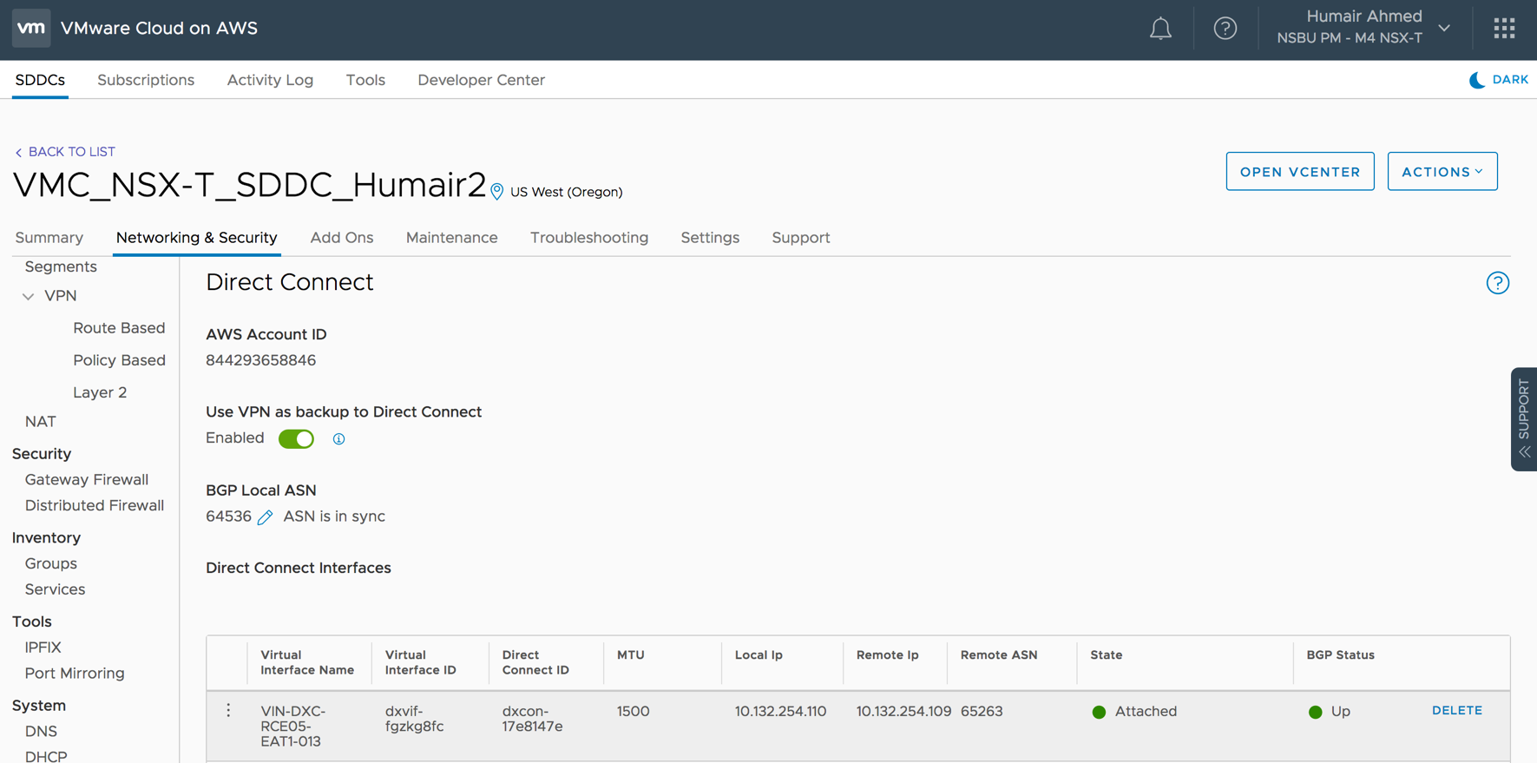Image resolution: width=1537 pixels, height=763 pixels.
Task: Open Developer Center tab
Action: [481, 80]
